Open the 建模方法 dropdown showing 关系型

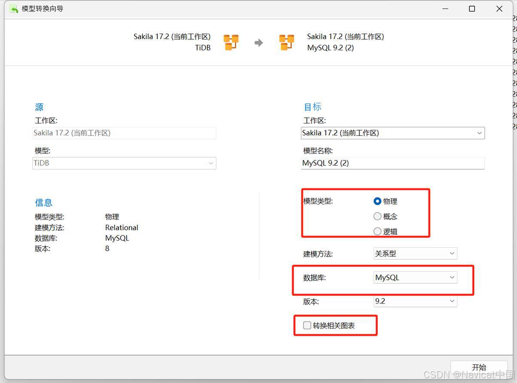click(x=415, y=254)
